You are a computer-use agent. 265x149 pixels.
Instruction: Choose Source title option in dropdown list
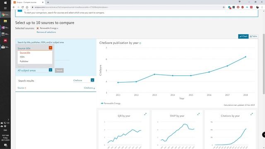[x=25, y=53]
